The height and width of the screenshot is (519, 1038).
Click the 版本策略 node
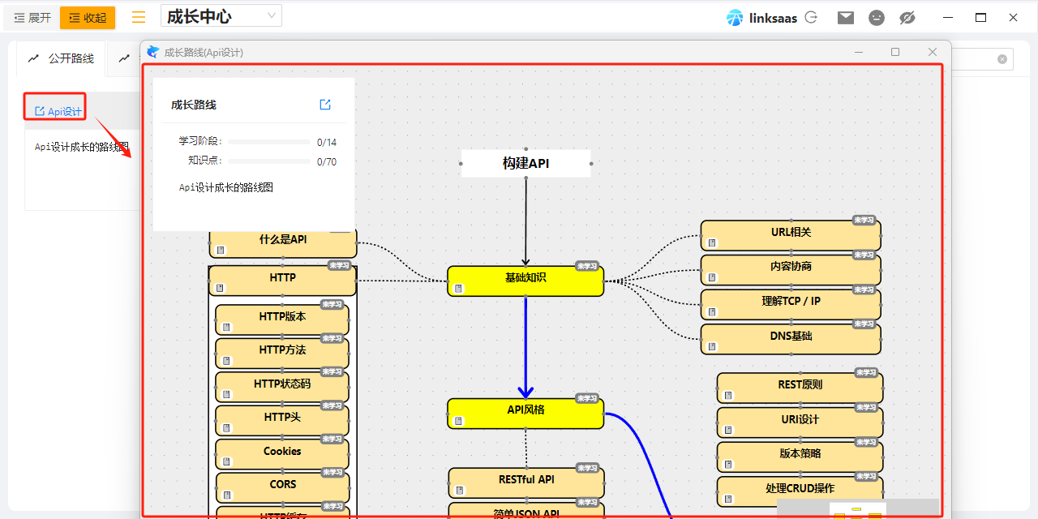[x=800, y=457]
